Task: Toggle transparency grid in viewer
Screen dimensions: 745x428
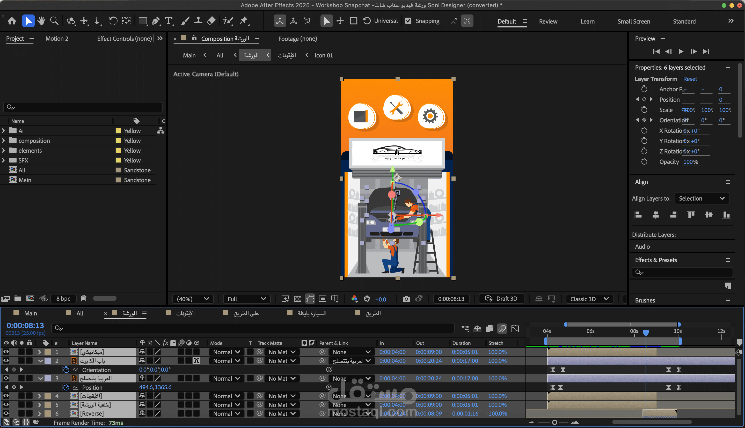Action: [297, 299]
